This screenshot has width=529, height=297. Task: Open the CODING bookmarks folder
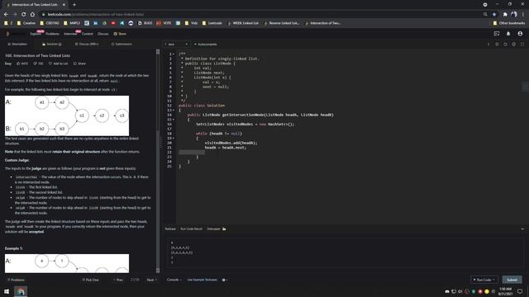point(50,23)
